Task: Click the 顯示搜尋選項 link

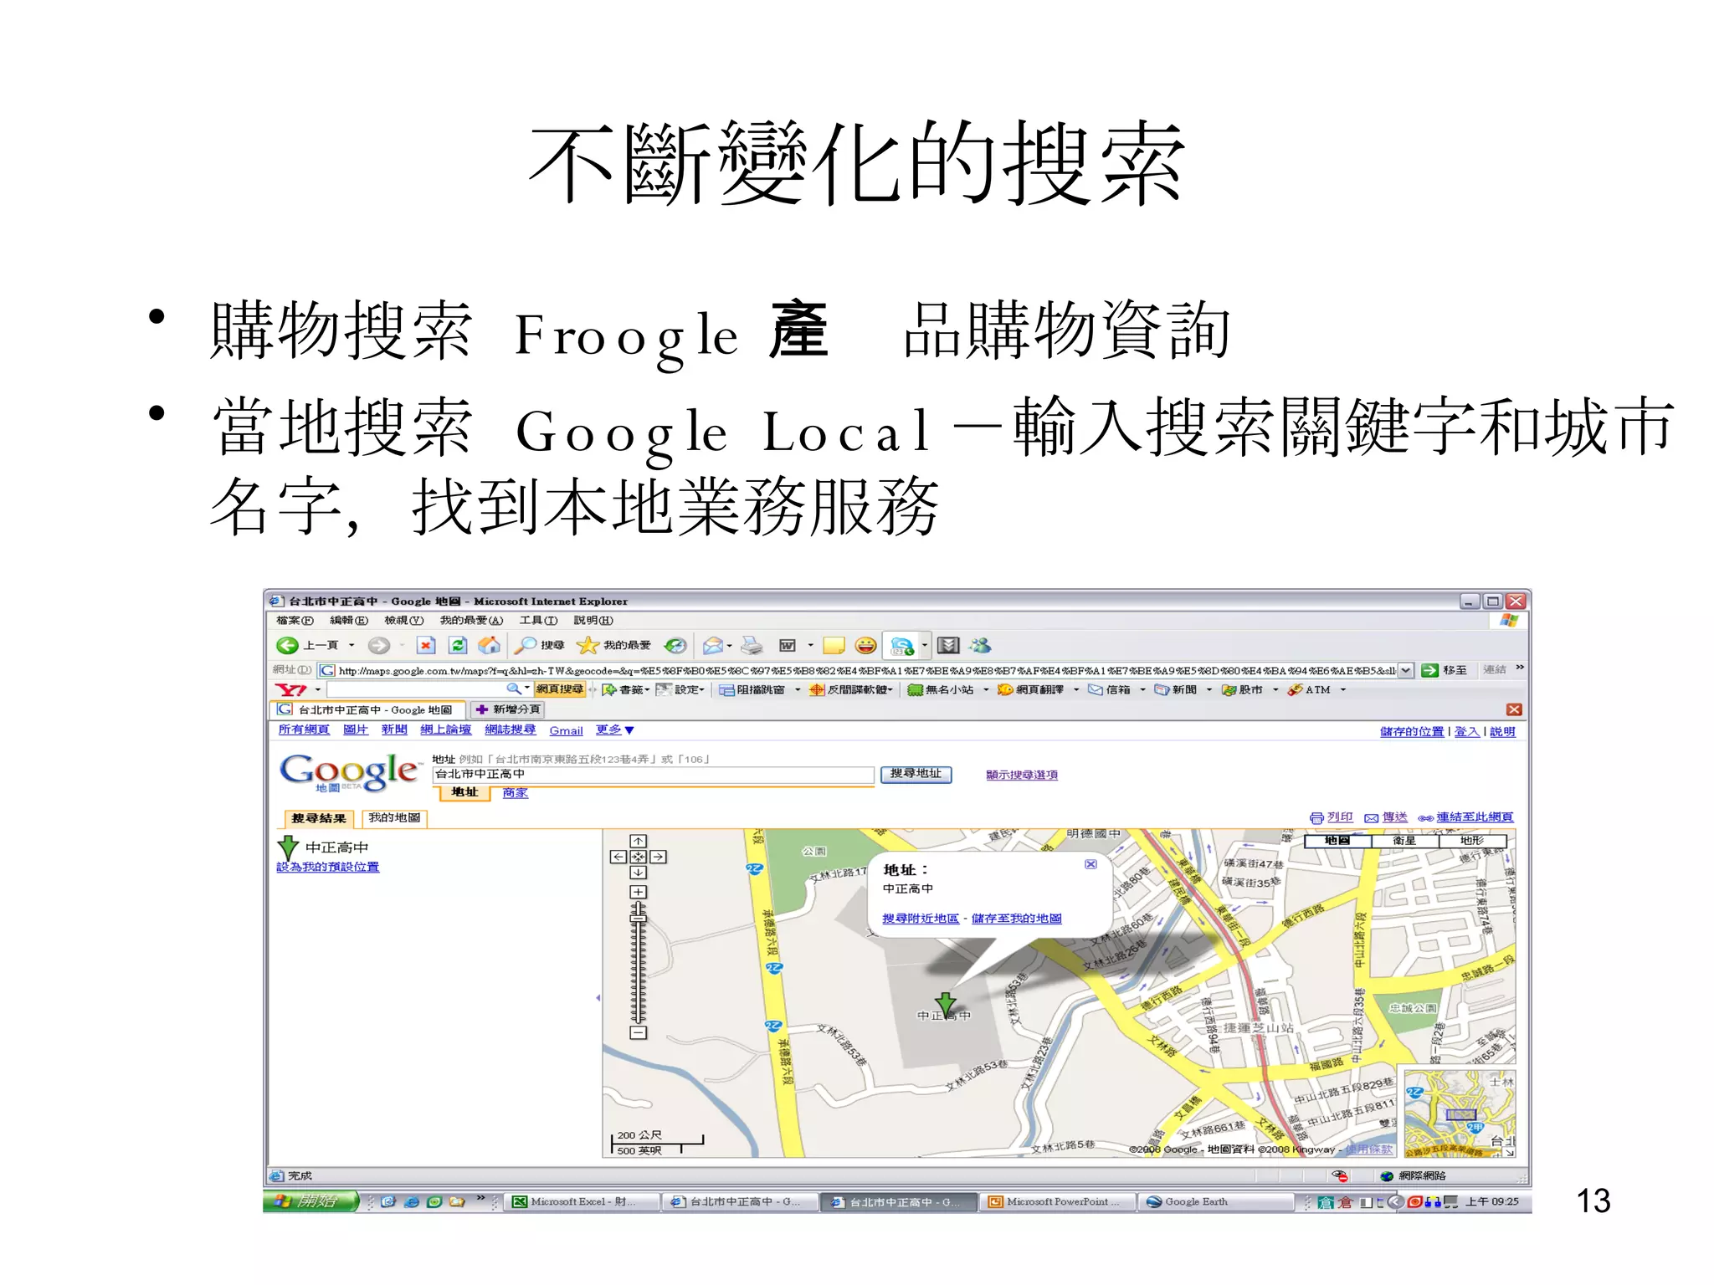Action: (x=1022, y=775)
